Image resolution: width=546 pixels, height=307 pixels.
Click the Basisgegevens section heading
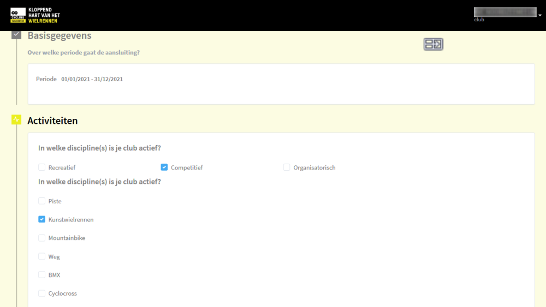point(60,35)
